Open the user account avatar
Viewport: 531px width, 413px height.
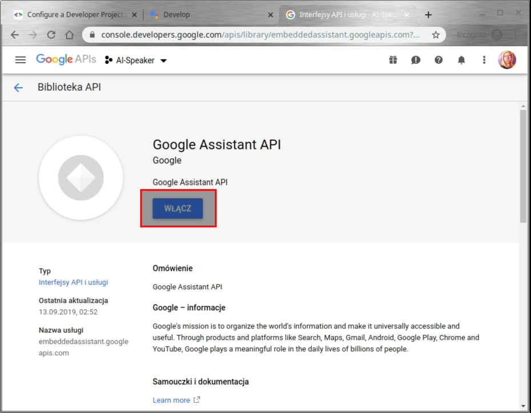507,60
